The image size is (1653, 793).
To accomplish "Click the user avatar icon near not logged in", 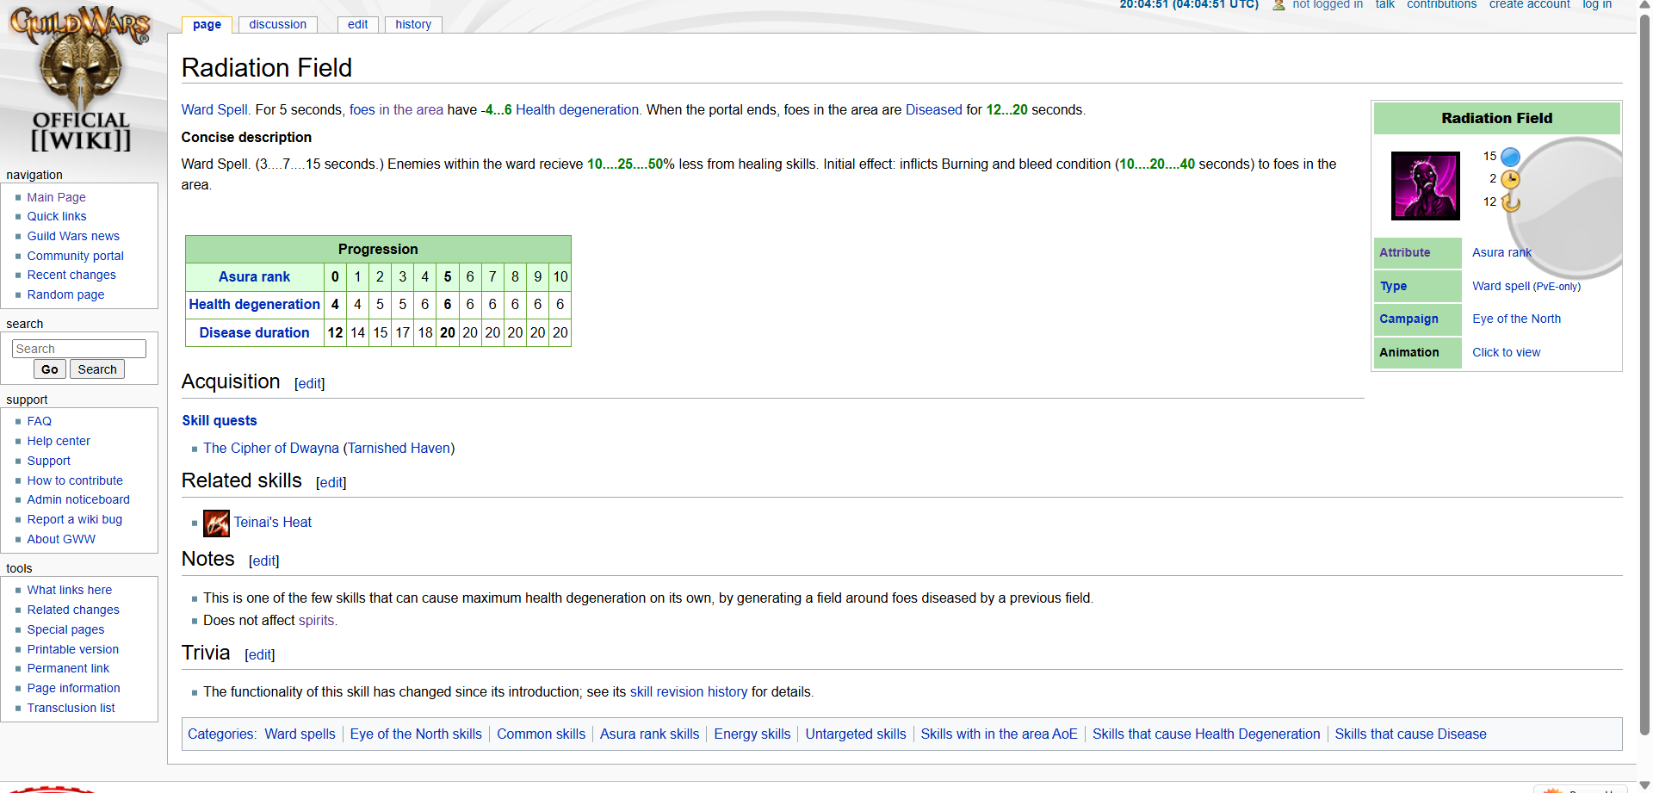I will coord(1278,5).
